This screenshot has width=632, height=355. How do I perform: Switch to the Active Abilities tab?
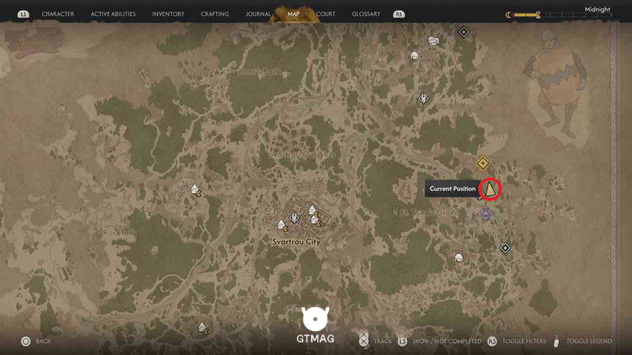click(113, 14)
